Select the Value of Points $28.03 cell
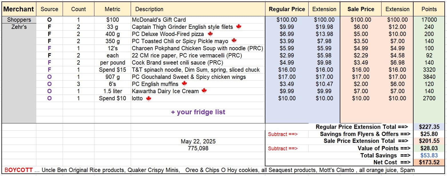The image size is (447, 176). pos(429,148)
